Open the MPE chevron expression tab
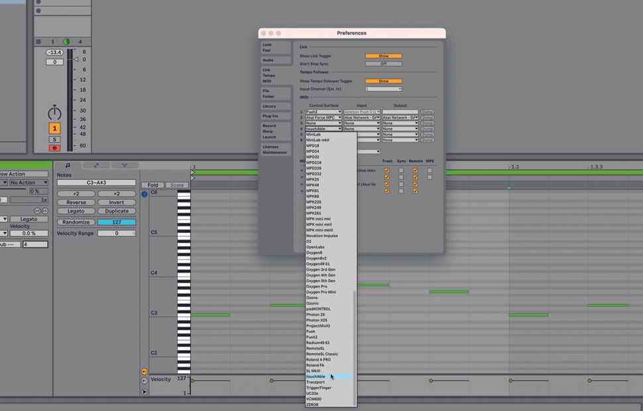The height and width of the screenshot is (411, 643). (x=125, y=165)
